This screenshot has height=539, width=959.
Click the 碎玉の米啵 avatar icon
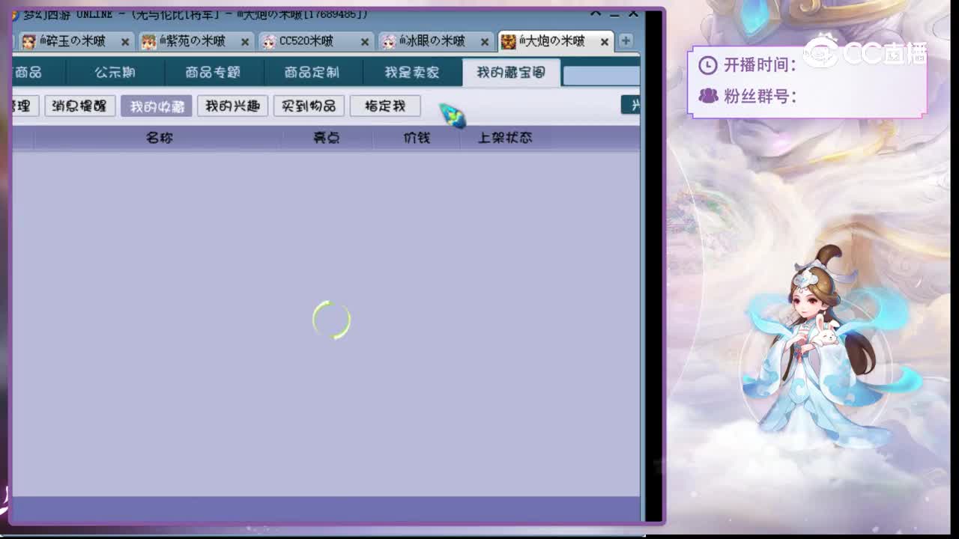coord(28,42)
